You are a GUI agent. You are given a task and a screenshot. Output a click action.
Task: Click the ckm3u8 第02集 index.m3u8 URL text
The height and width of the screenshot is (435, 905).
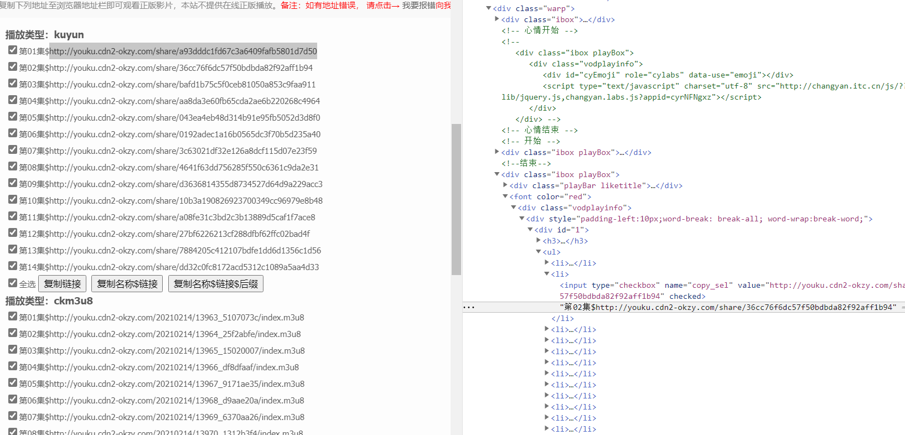tap(175, 334)
